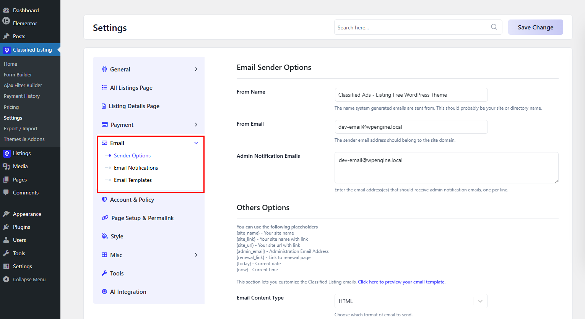Click the WordPress Settings sliders icon
This screenshot has width=585, height=319.
click(6, 266)
